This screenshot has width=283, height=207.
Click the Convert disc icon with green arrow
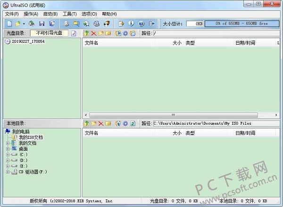point(86,24)
